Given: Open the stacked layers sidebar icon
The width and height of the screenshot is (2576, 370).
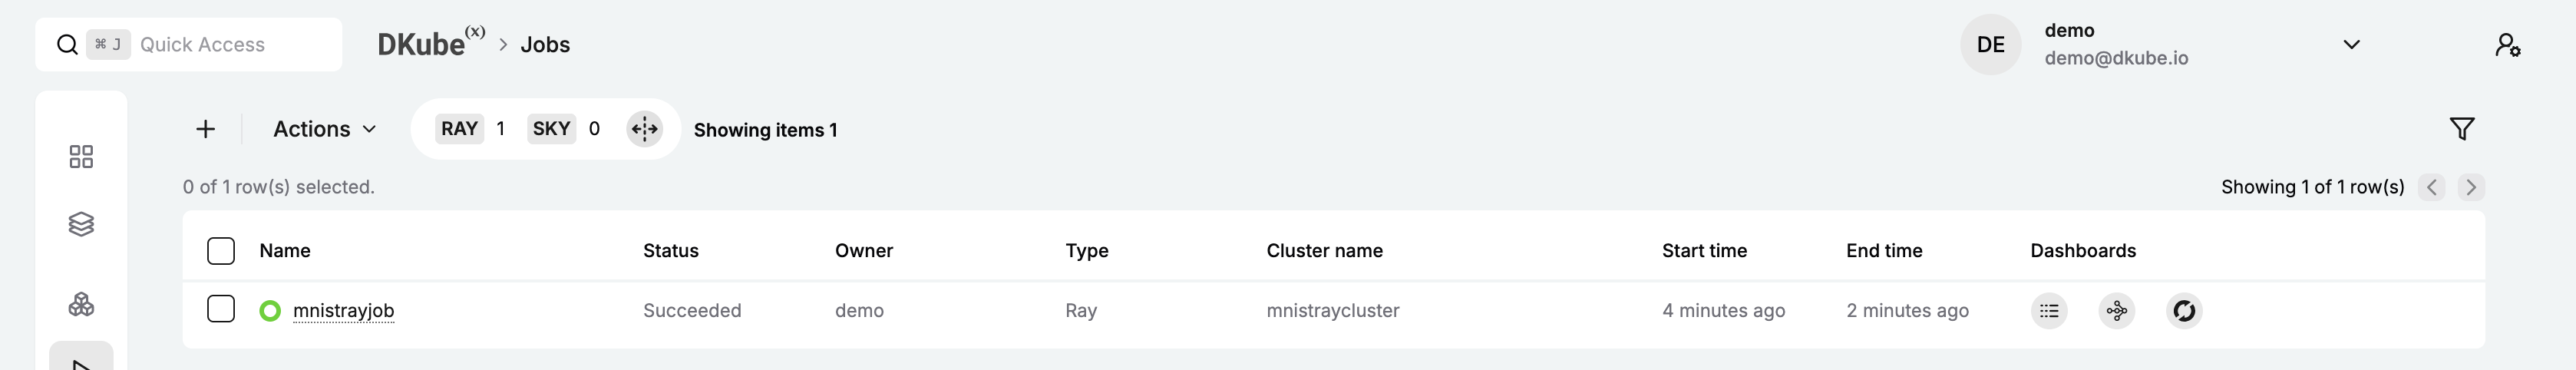Looking at the screenshot, I should (81, 224).
